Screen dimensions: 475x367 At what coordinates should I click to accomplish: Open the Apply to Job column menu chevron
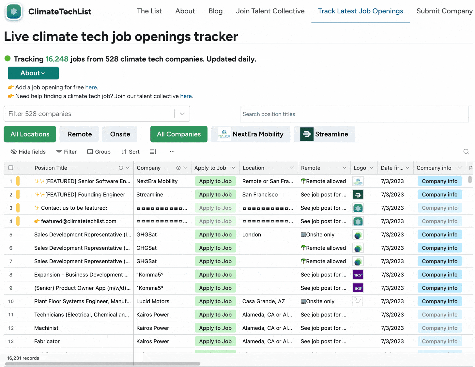click(234, 168)
